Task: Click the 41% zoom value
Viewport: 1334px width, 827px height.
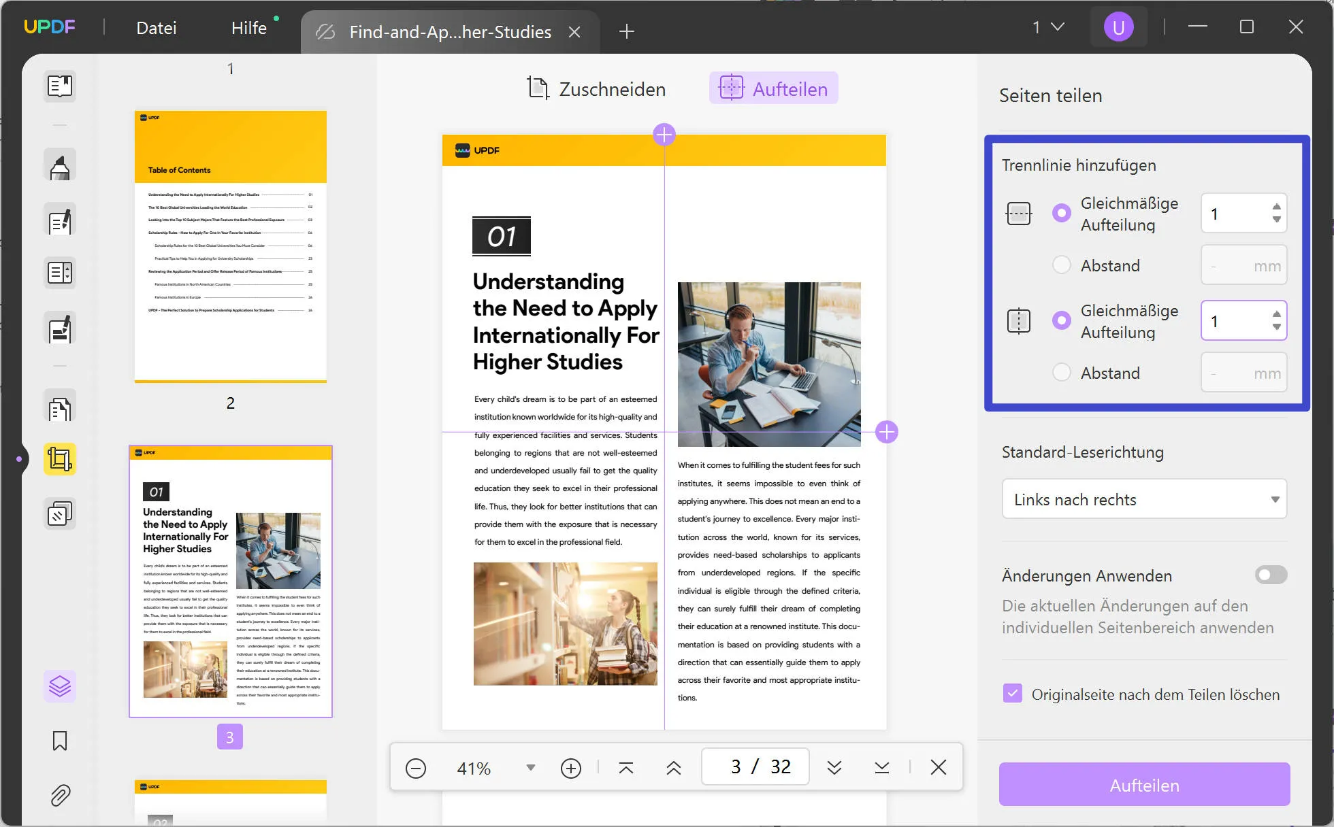Action: (x=474, y=769)
